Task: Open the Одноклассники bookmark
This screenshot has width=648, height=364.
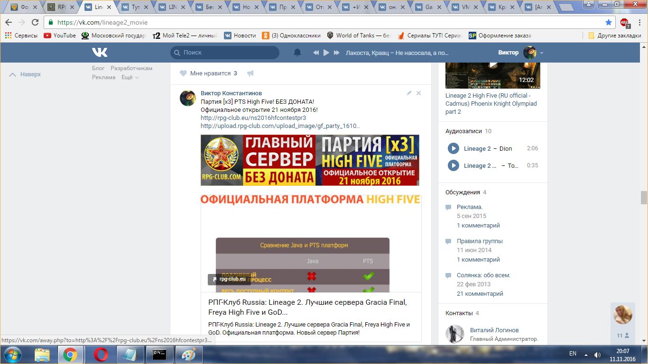Action: (291, 36)
